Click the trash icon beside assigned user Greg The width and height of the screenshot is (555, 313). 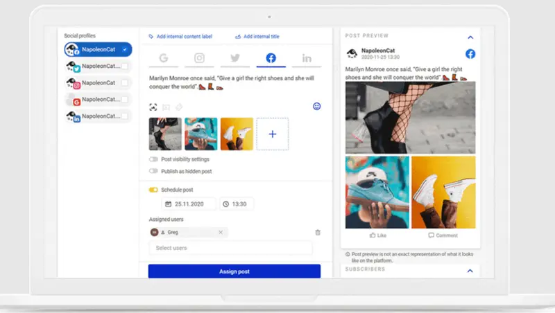tap(318, 233)
